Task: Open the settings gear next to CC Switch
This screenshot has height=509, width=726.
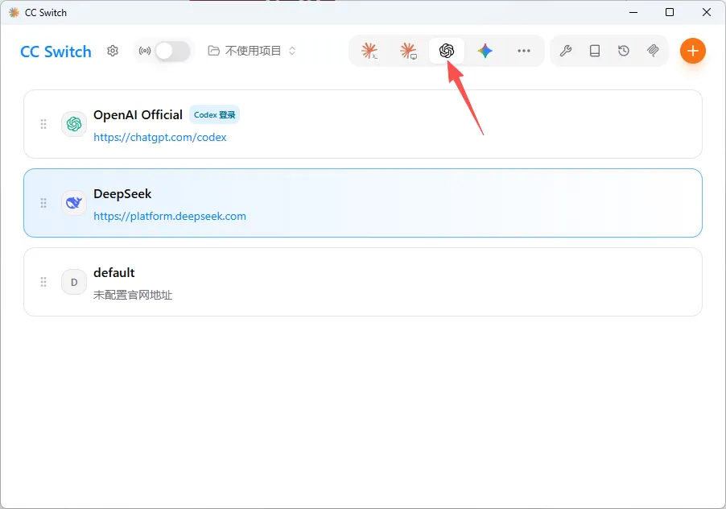Action: [x=113, y=51]
